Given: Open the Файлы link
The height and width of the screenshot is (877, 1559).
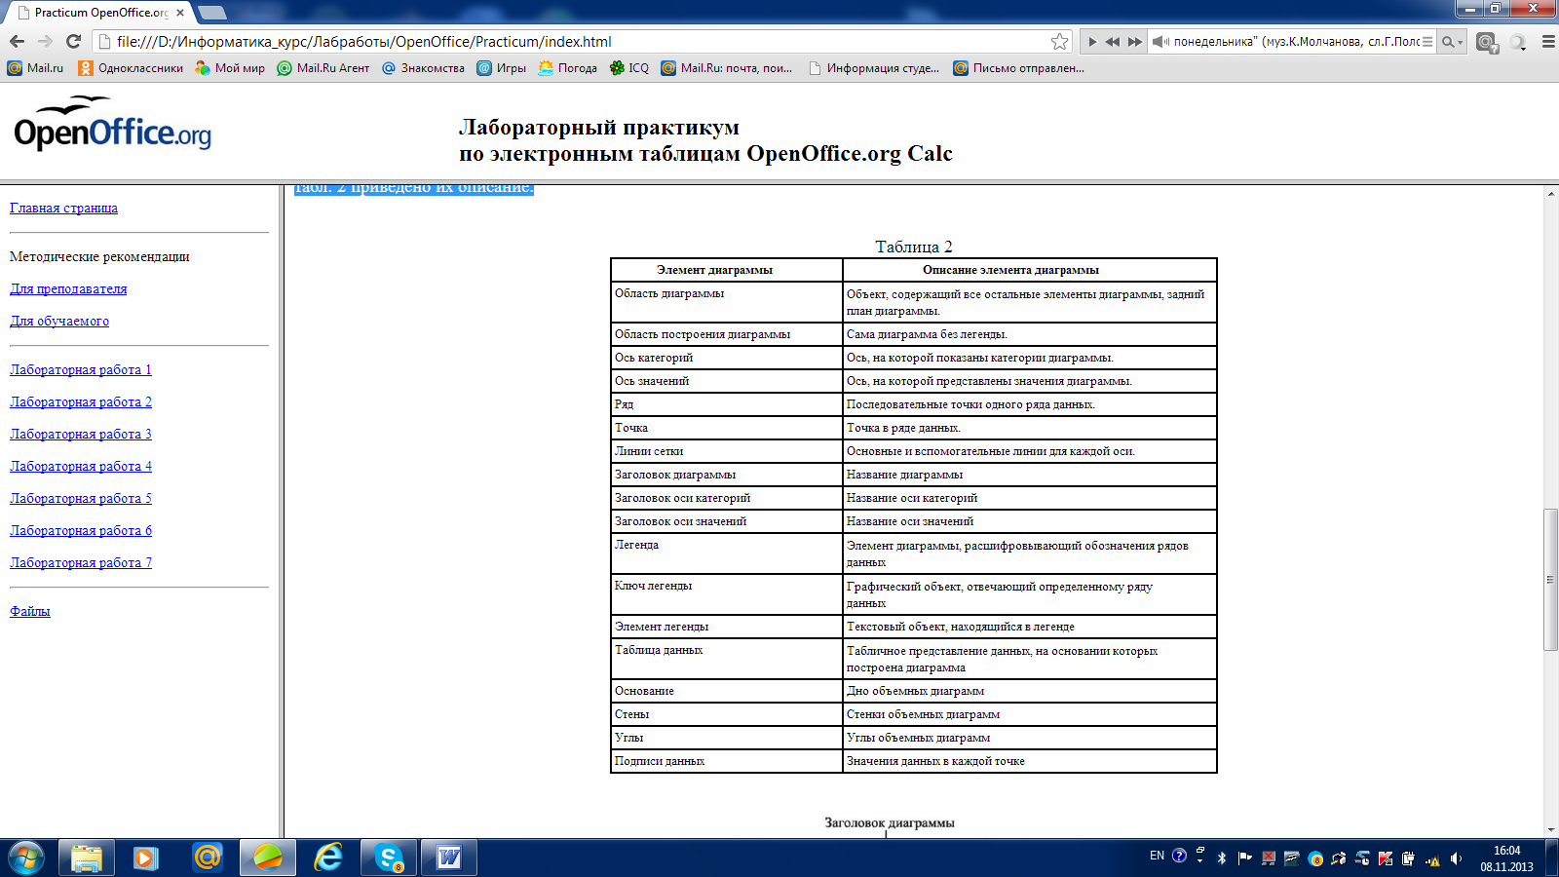Looking at the screenshot, I should click(30, 611).
